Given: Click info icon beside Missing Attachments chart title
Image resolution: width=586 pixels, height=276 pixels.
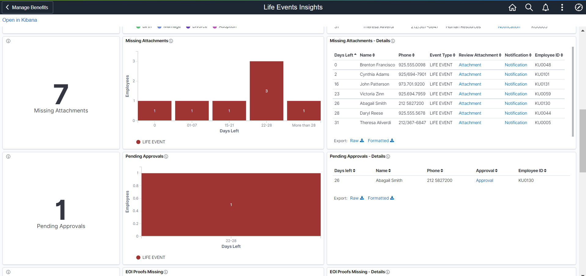Looking at the screenshot, I should point(171,41).
